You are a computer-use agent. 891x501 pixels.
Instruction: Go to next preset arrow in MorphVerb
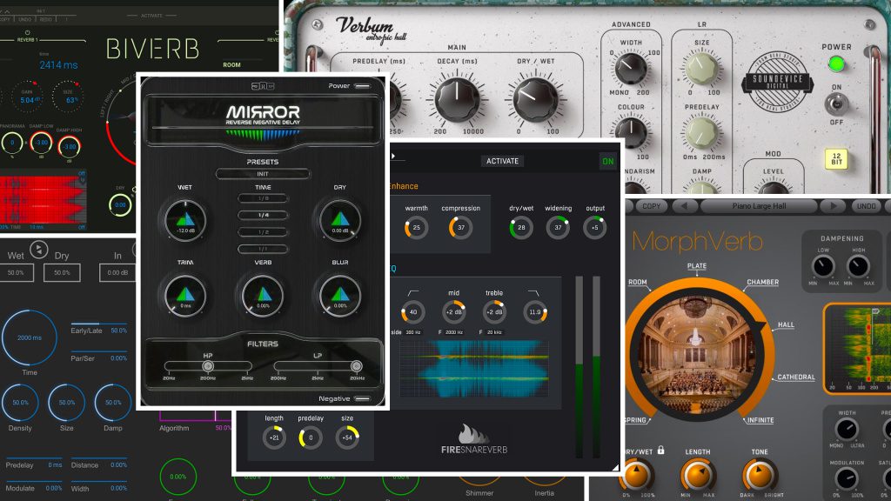click(833, 206)
